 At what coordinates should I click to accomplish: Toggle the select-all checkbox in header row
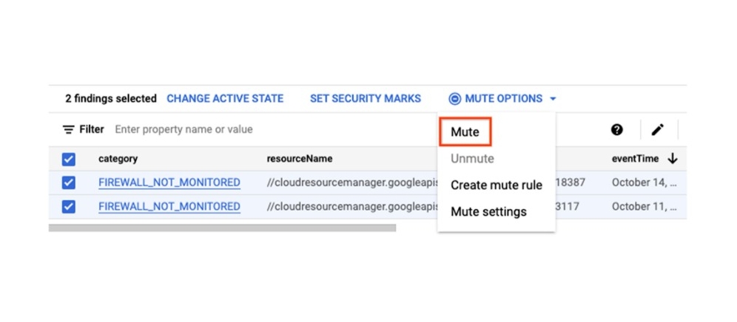coord(69,159)
